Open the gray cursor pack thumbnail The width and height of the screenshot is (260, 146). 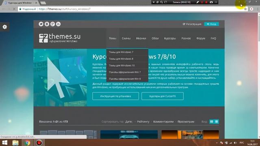pyautogui.click(x=68, y=134)
